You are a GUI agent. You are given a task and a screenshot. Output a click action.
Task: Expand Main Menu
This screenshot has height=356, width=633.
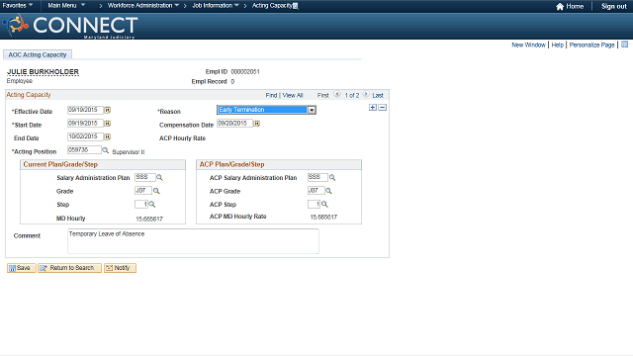coord(66,6)
